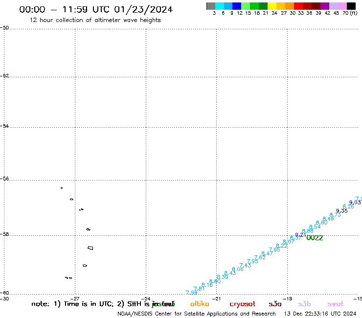
Task: Click the -24 longitude axis label
Action: [146, 298]
